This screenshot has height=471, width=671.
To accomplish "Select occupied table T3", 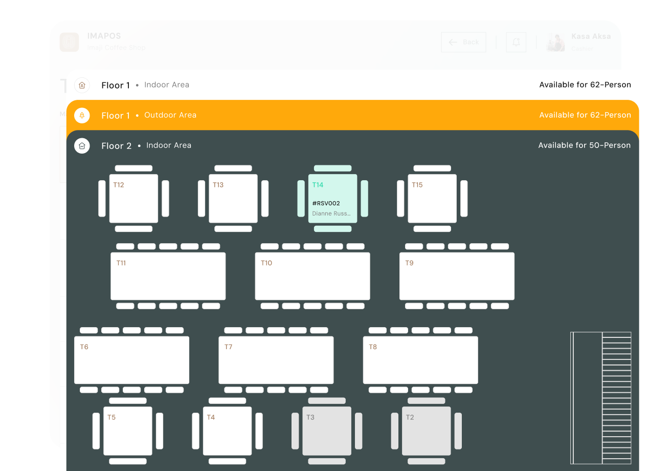I will (x=327, y=432).
